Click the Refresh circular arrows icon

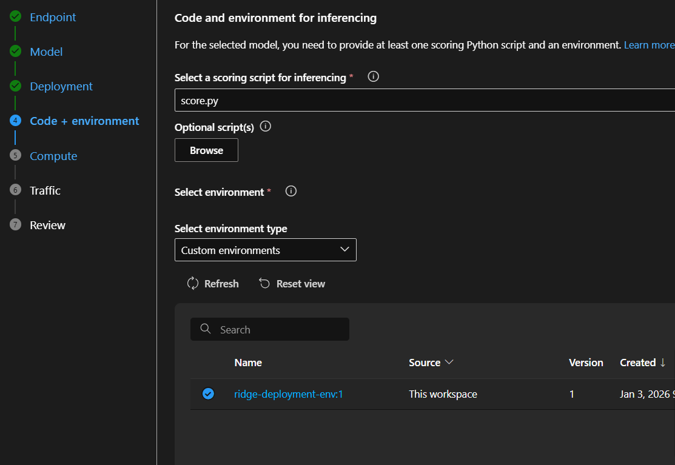[193, 284]
